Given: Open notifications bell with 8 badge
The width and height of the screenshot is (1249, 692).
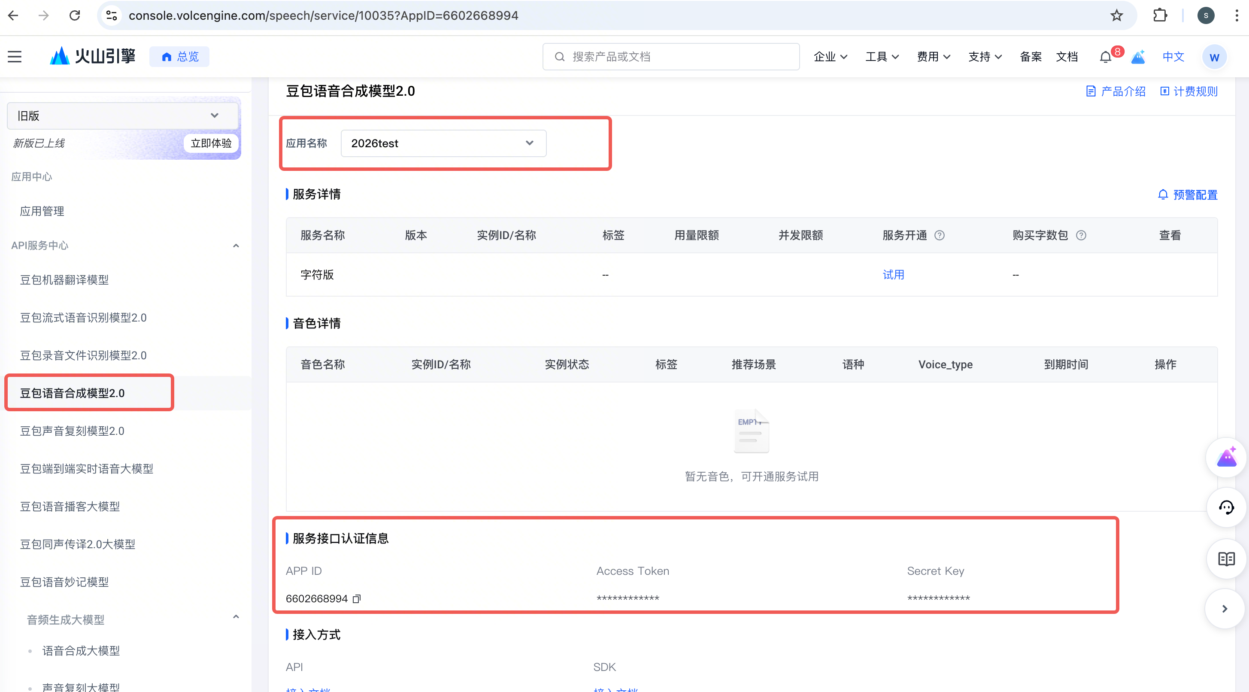Looking at the screenshot, I should click(1106, 57).
